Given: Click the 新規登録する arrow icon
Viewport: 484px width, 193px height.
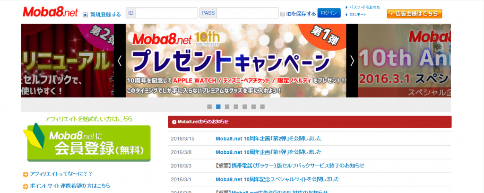Looking at the screenshot, I should point(86,15).
